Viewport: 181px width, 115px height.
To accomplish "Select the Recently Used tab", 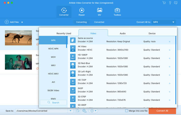I will tap(64, 33).
